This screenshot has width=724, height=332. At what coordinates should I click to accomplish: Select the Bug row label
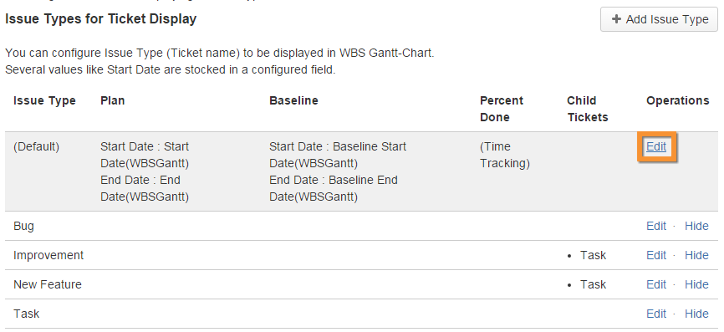[x=23, y=227]
